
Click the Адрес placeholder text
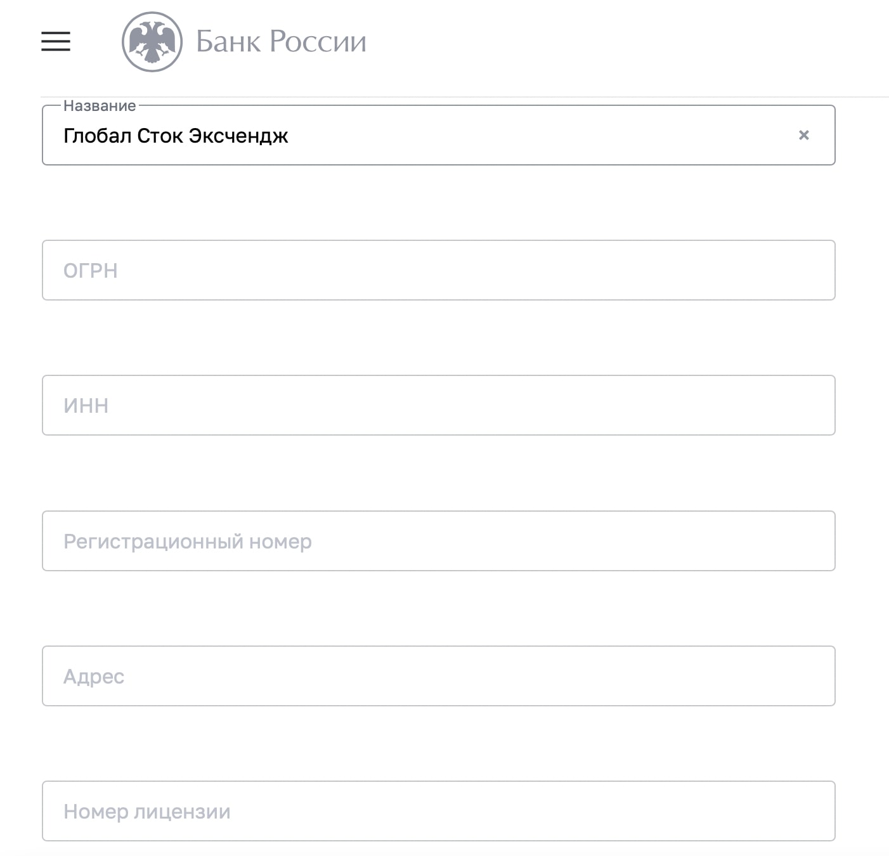point(94,677)
